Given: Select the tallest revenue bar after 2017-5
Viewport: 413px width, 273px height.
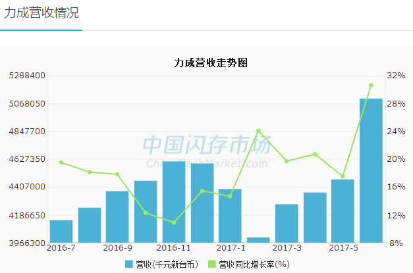Looking at the screenshot, I should (x=371, y=170).
